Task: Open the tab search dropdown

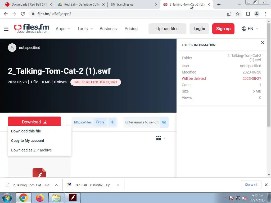Action: [239, 4]
